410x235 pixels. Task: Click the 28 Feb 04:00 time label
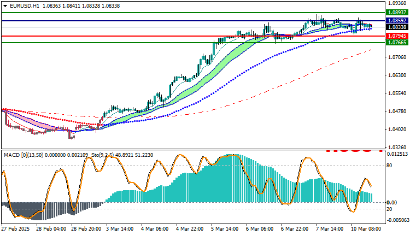point(51,229)
